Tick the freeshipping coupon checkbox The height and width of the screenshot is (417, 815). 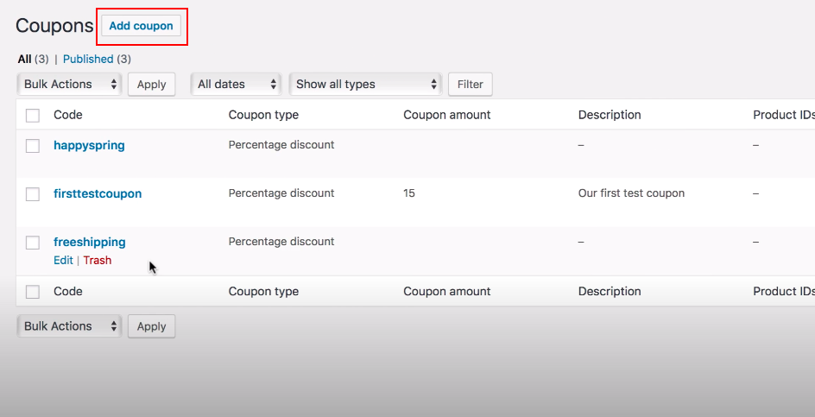pyautogui.click(x=33, y=243)
